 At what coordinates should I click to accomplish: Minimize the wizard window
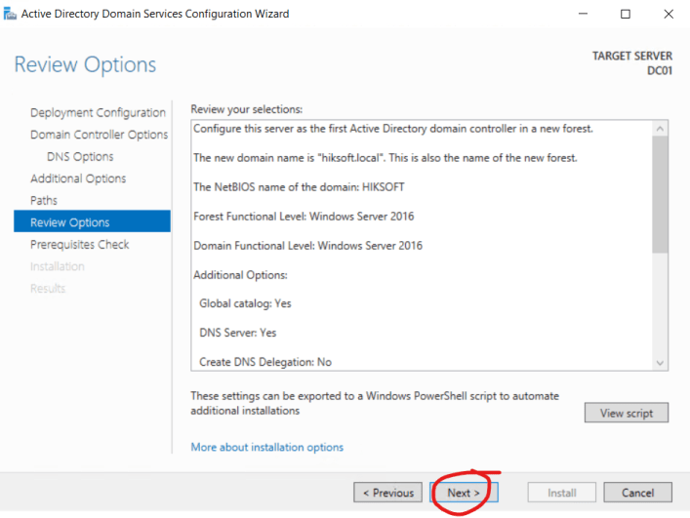tap(583, 14)
